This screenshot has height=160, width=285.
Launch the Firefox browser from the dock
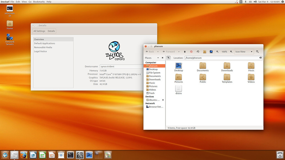24,155
